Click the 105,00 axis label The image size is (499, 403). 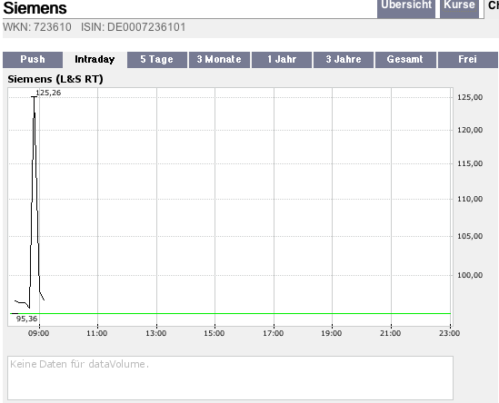[470, 236]
